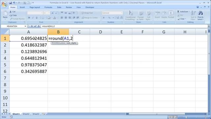Activate the Format Painter brush
The image size is (211, 119).
[17, 19]
